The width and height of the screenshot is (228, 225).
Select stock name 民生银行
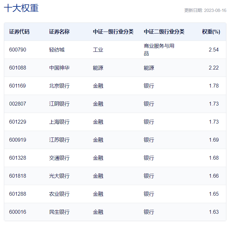click(59, 212)
